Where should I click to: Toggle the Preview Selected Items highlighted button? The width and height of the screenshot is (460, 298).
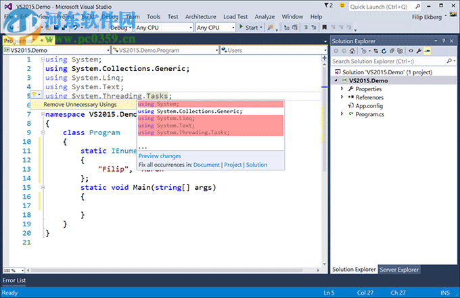427,51
